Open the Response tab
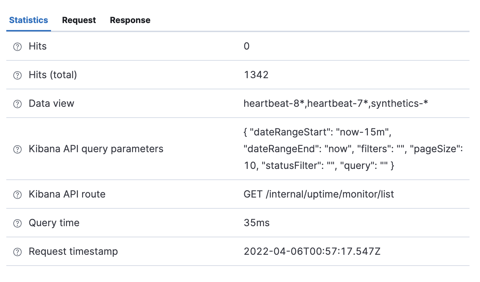 point(130,20)
